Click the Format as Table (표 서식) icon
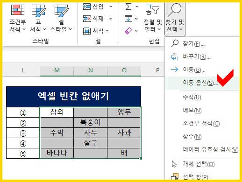The width and height of the screenshot is (242, 182). tap(38, 10)
